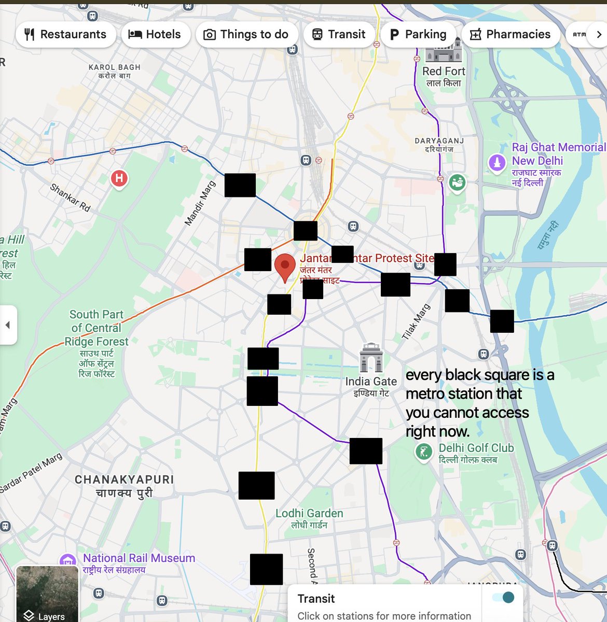Open the Layers satellite thumbnail
Image resolution: width=607 pixels, height=622 pixels.
click(47, 594)
